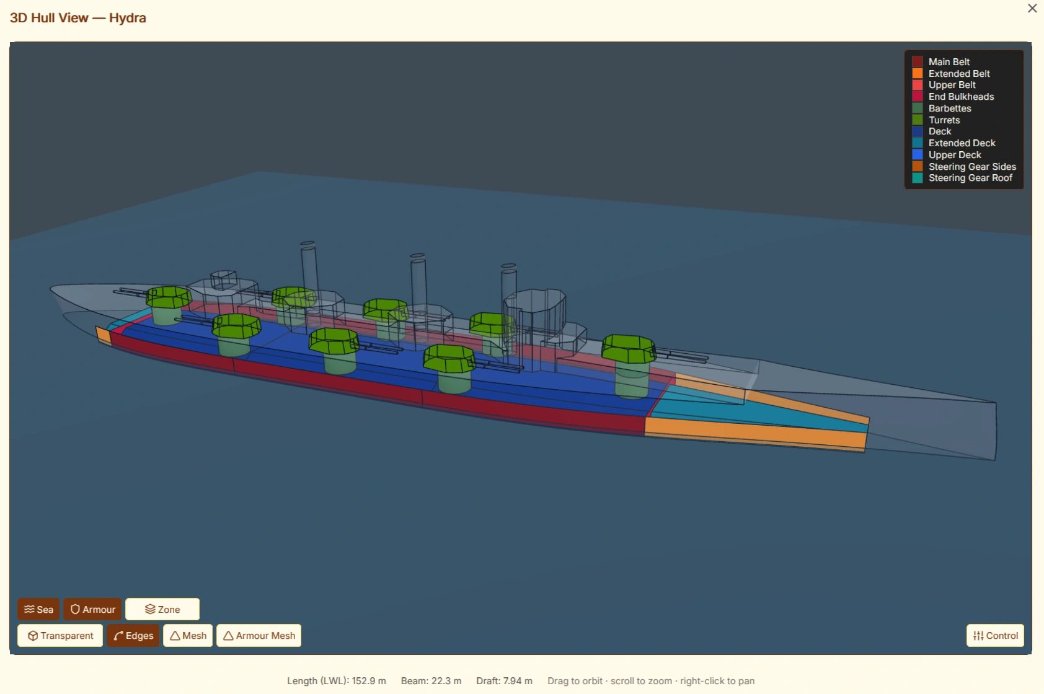The height and width of the screenshot is (694, 1044).
Task: Close the 3D Hull View dialog
Action: click(1032, 8)
